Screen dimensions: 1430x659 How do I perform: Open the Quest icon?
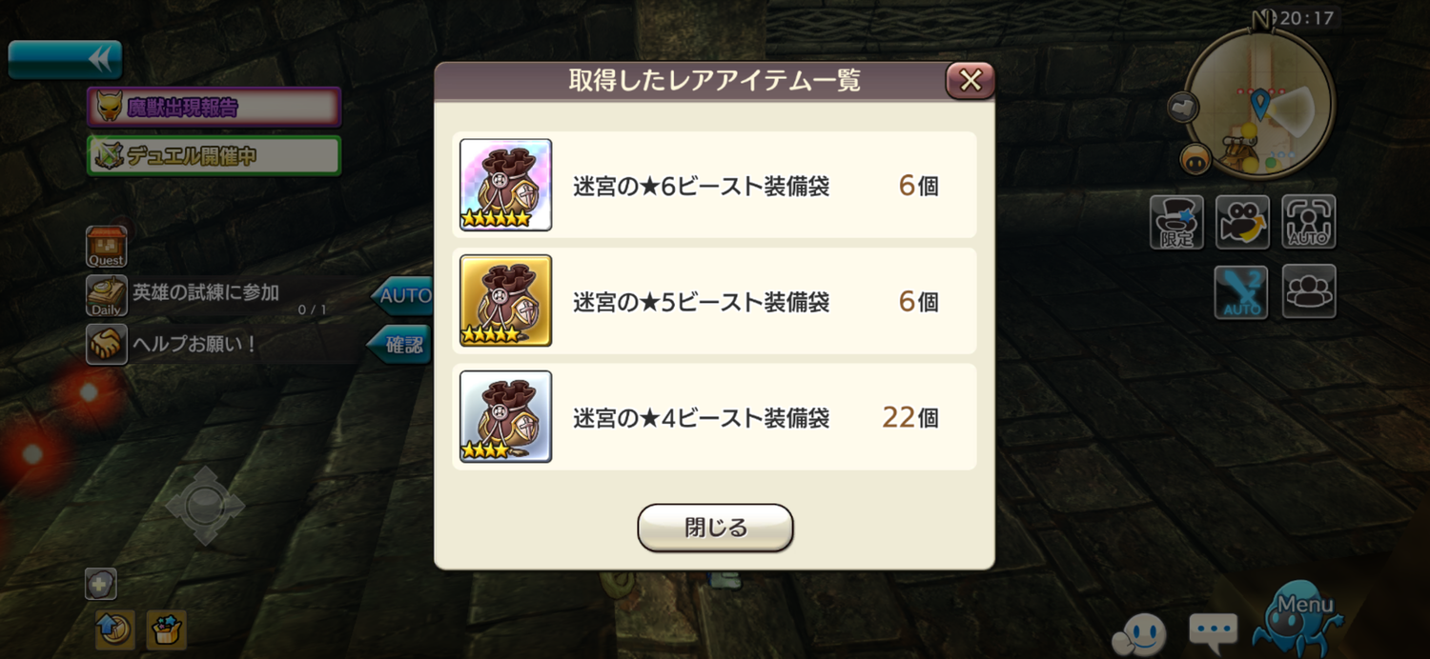pyautogui.click(x=106, y=247)
